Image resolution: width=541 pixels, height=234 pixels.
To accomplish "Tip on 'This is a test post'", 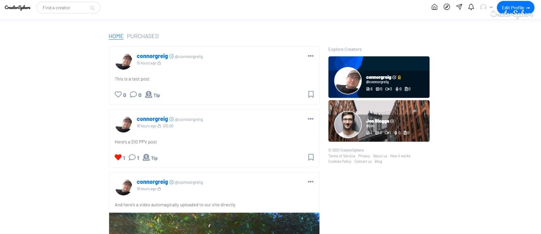I will point(152,95).
